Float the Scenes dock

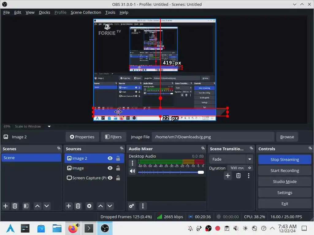pos(59,148)
